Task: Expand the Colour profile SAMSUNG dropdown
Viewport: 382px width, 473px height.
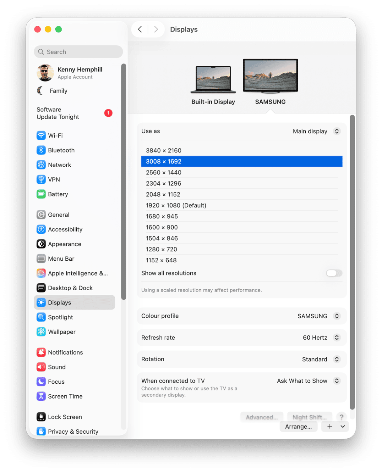Action: click(318, 316)
